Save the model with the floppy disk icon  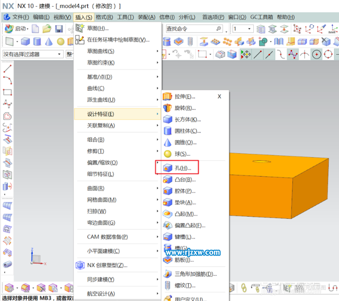(59, 29)
